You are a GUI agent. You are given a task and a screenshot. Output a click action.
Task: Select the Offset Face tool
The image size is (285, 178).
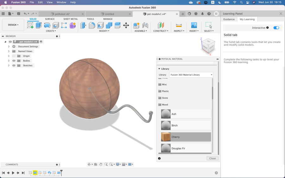tap(117, 25)
